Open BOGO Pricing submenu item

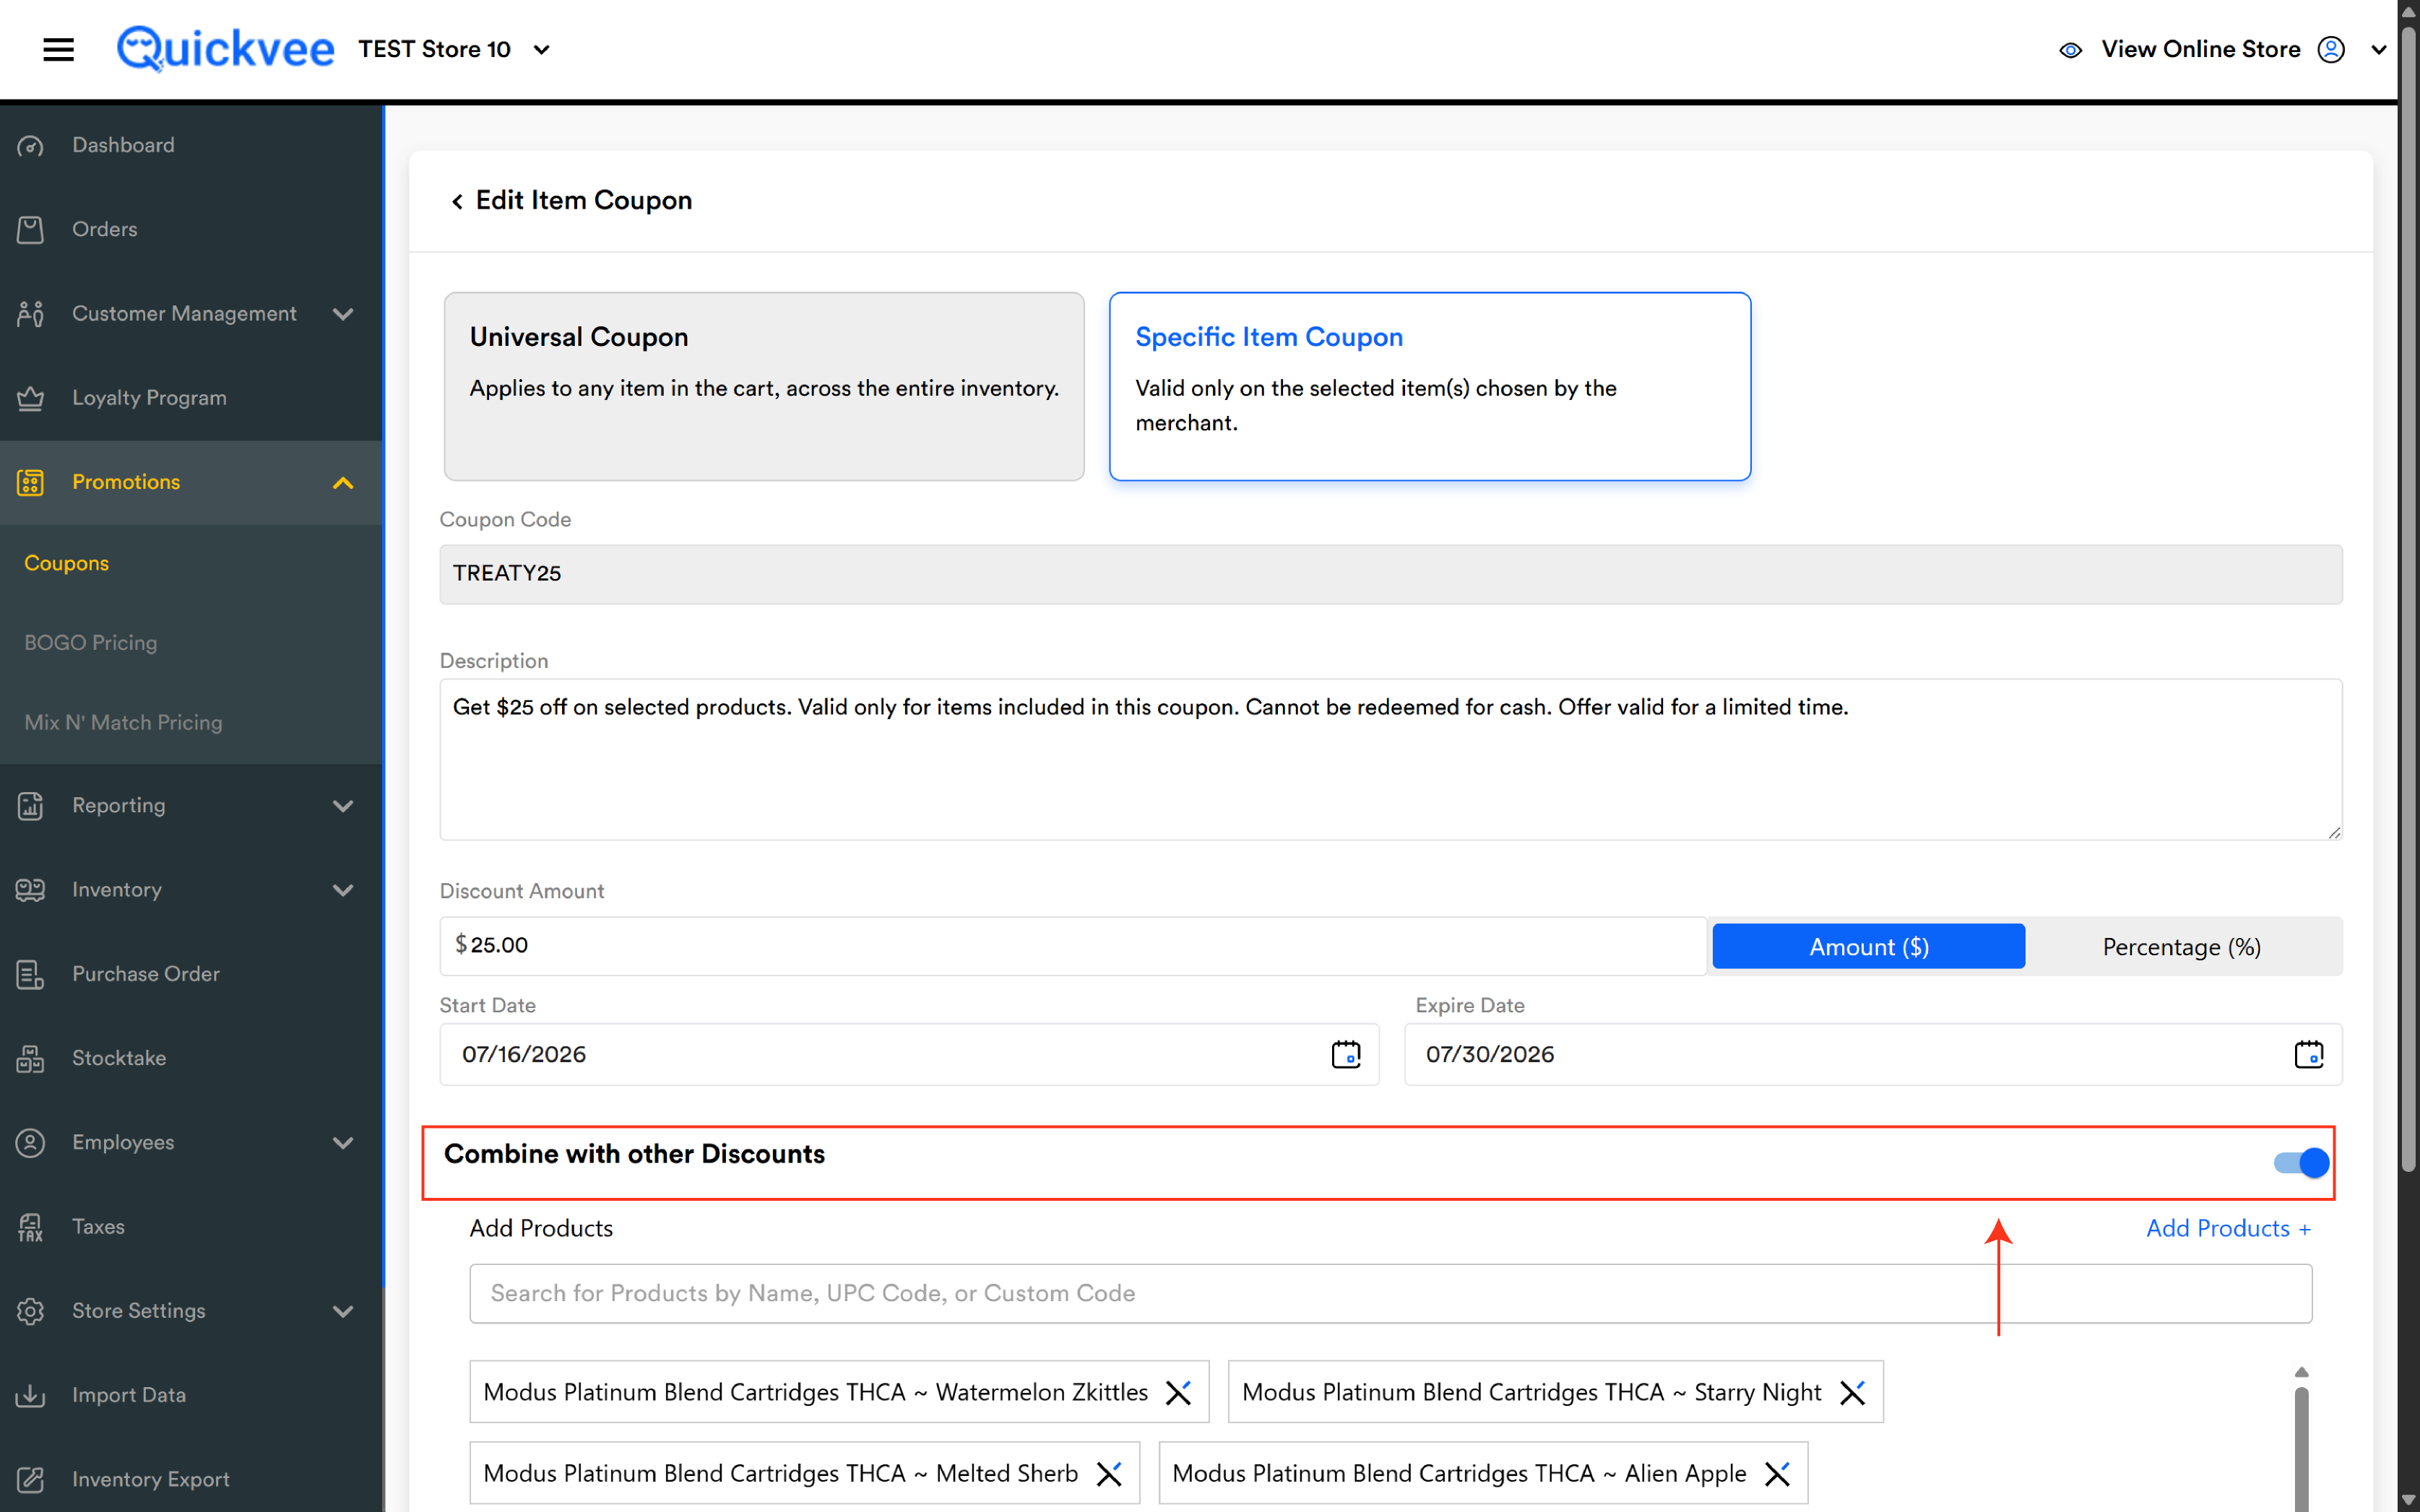tap(91, 642)
